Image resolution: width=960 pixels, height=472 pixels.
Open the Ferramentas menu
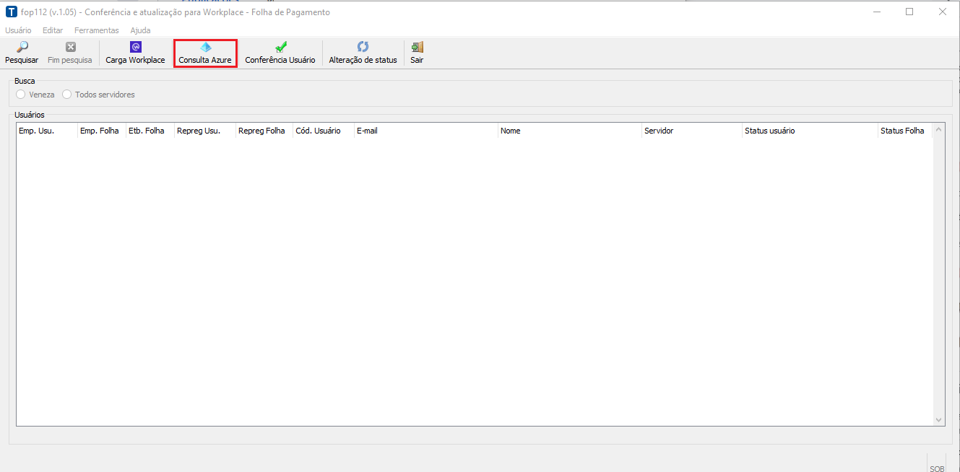click(96, 30)
